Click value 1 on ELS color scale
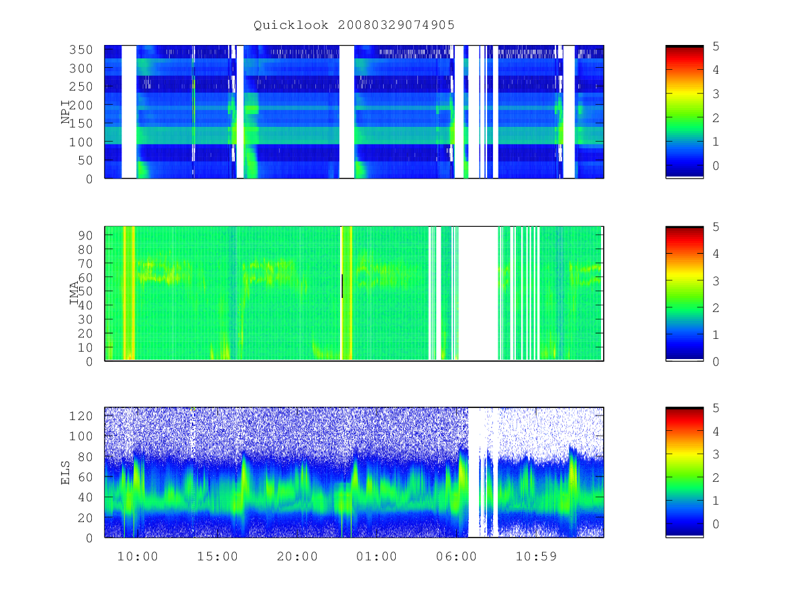This screenshot has width=805, height=604. 716,501
